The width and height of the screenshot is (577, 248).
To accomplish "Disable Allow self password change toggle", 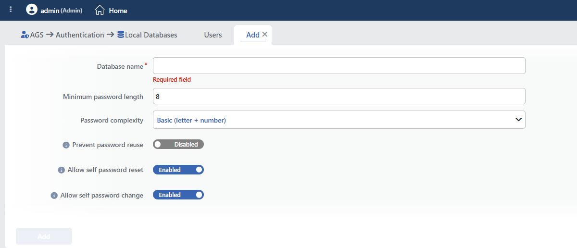I will (x=178, y=195).
